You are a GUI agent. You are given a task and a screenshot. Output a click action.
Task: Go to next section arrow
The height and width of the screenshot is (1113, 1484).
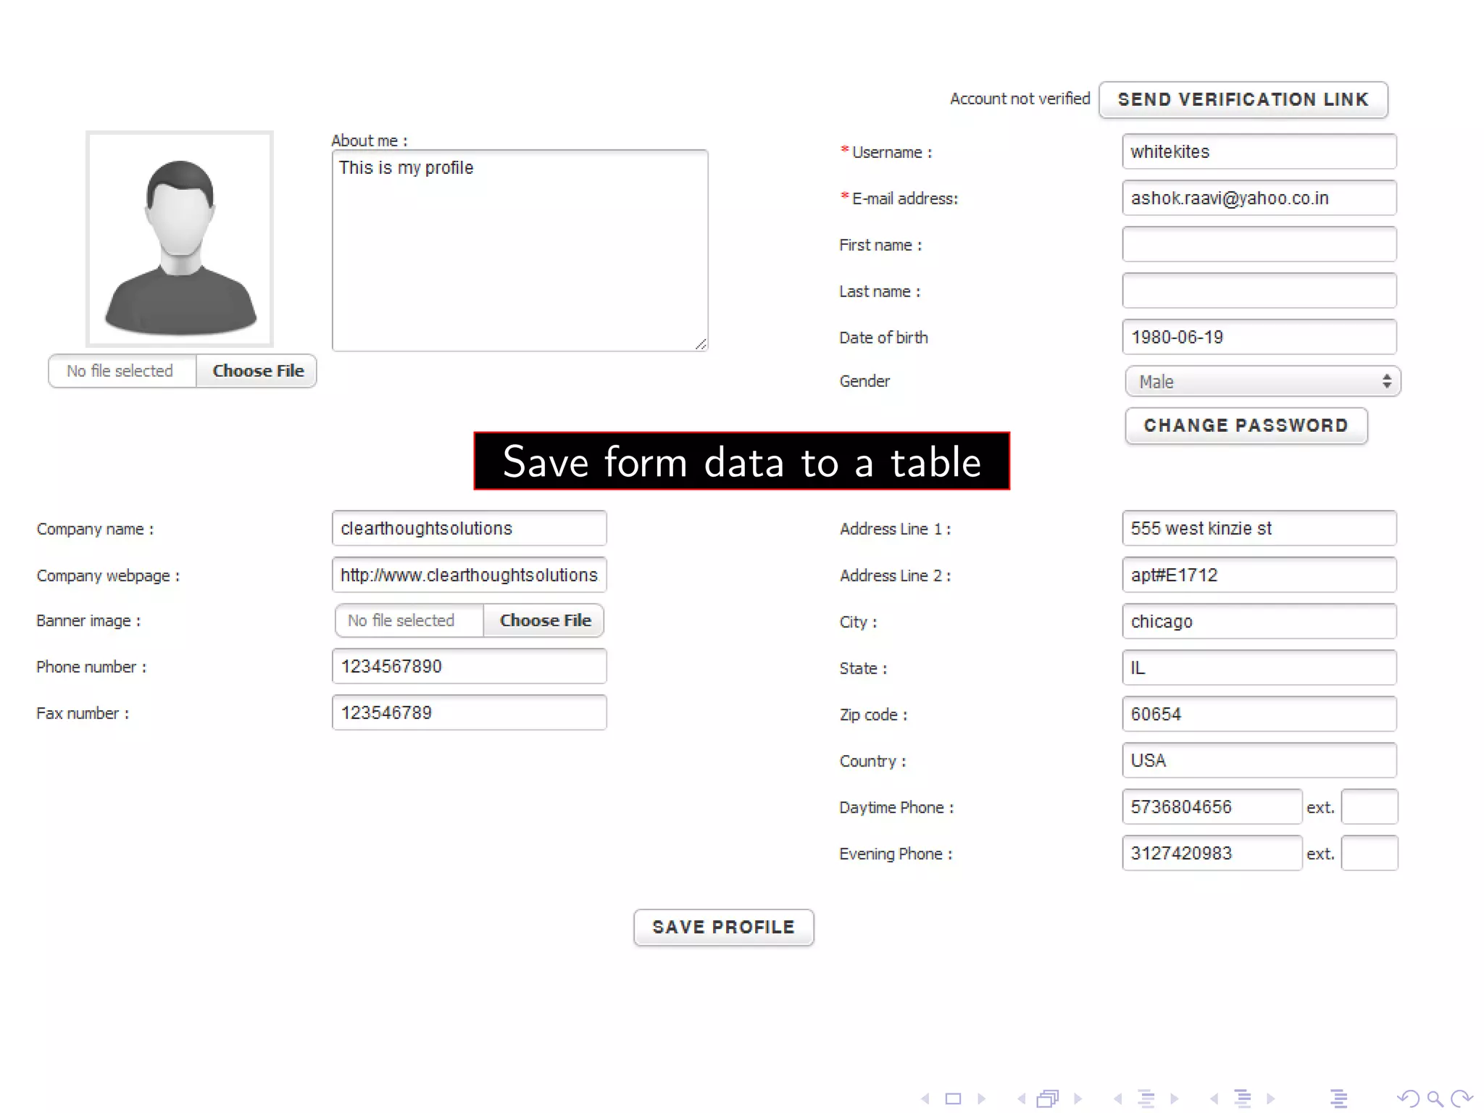pos(1270,1099)
